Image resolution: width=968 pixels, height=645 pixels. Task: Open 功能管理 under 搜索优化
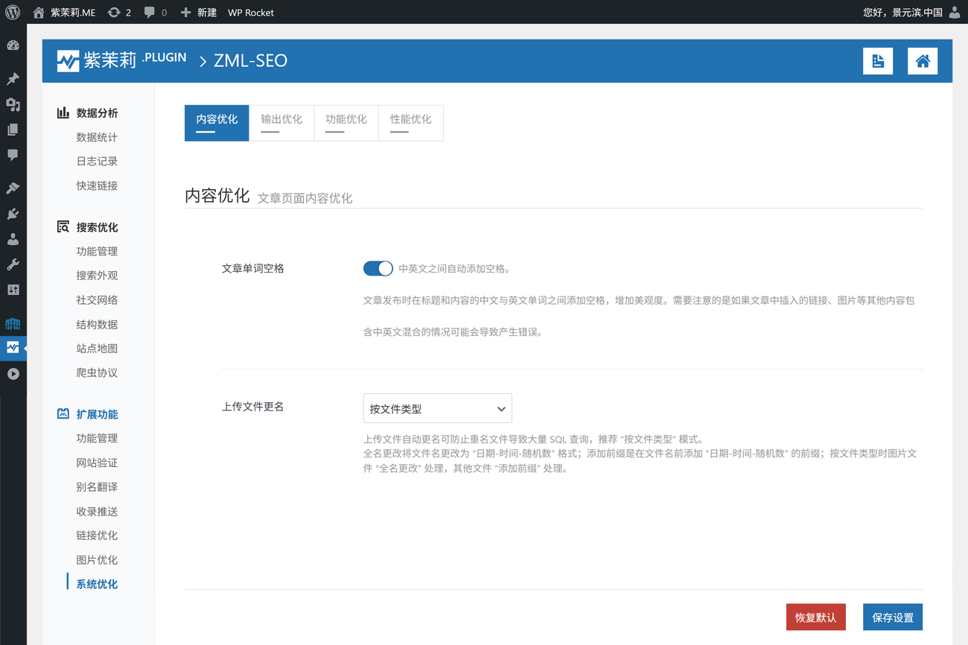point(97,251)
